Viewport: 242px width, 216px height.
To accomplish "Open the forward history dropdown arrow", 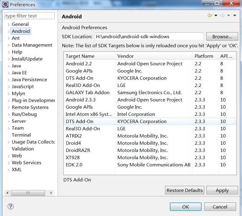I will (x=229, y=15).
